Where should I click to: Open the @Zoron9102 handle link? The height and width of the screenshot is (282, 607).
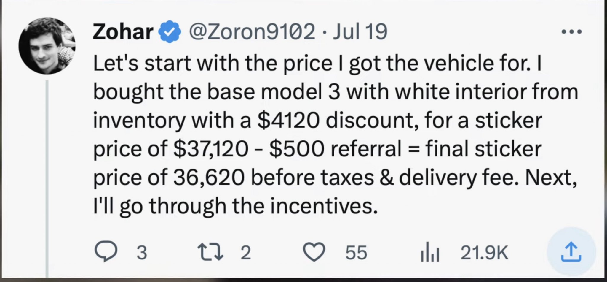252,32
